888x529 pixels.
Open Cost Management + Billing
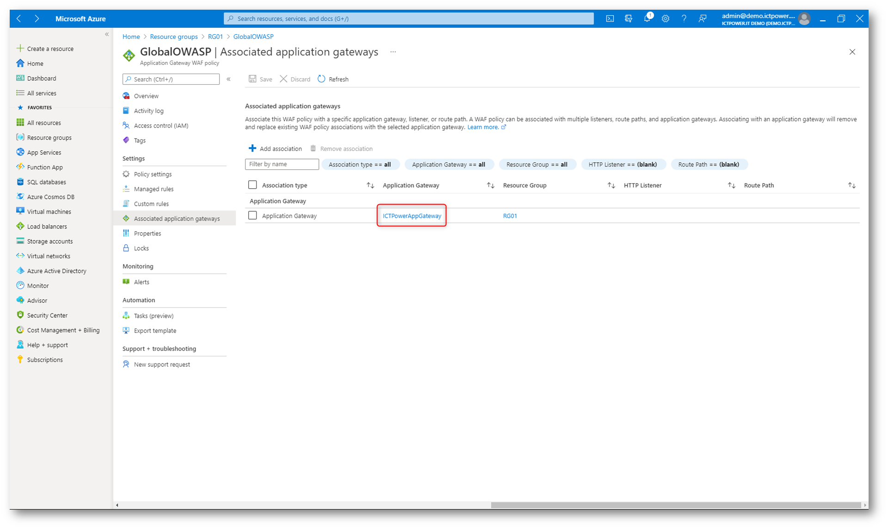click(x=63, y=330)
